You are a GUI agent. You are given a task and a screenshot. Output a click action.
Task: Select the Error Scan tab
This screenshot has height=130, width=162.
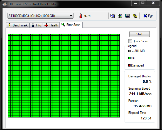[71, 25]
